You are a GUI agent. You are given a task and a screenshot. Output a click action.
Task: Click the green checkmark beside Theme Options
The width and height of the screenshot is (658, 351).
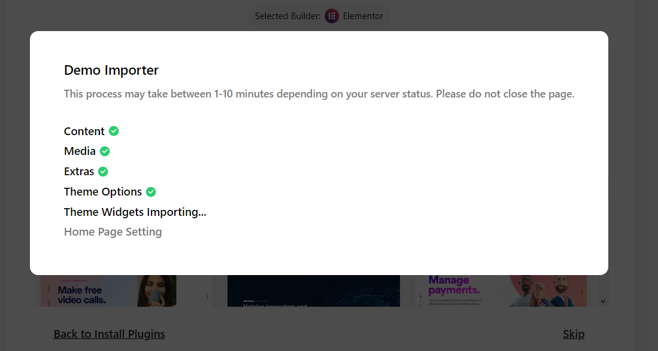click(x=151, y=192)
